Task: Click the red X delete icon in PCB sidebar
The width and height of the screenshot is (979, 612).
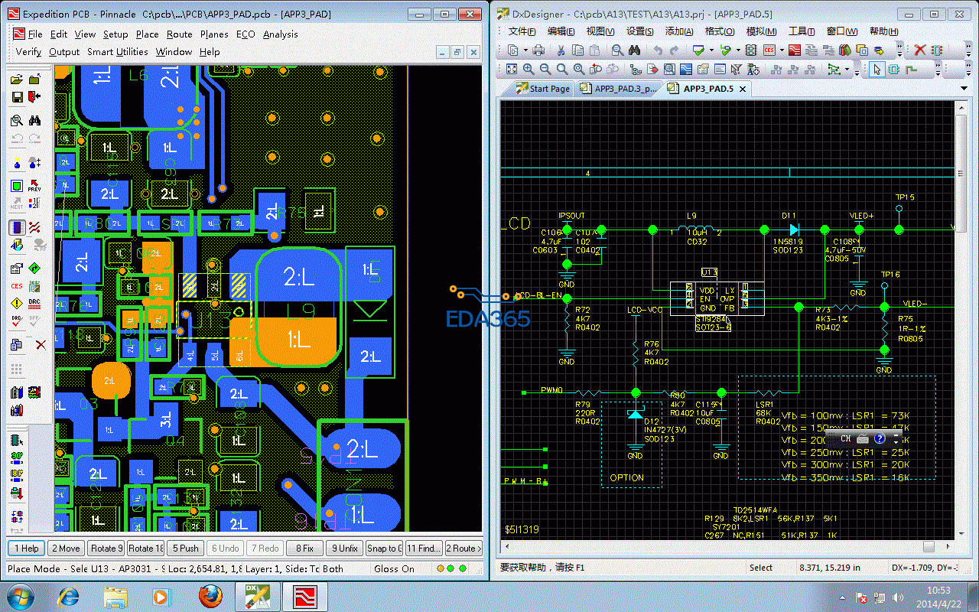Action: click(41, 345)
